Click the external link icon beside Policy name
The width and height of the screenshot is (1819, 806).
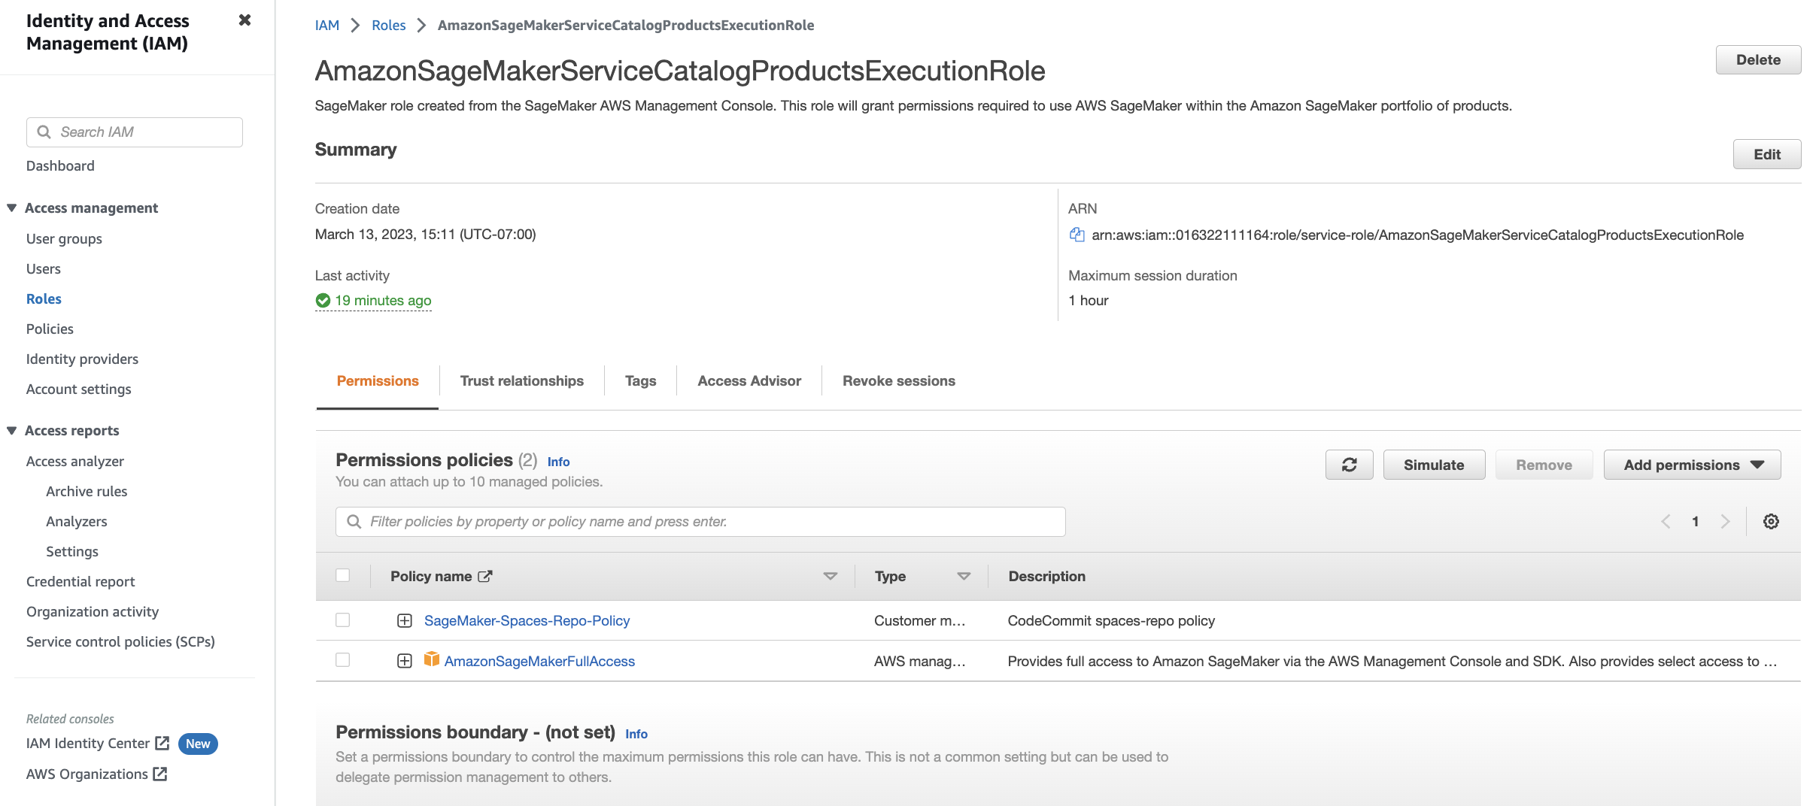click(485, 577)
